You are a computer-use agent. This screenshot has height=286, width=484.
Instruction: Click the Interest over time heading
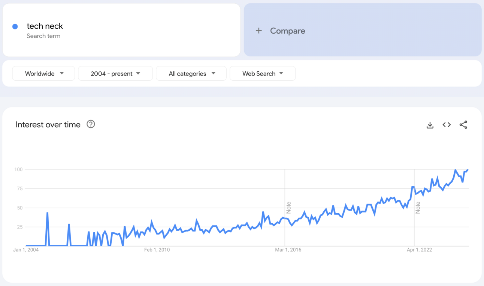pyautogui.click(x=48, y=125)
